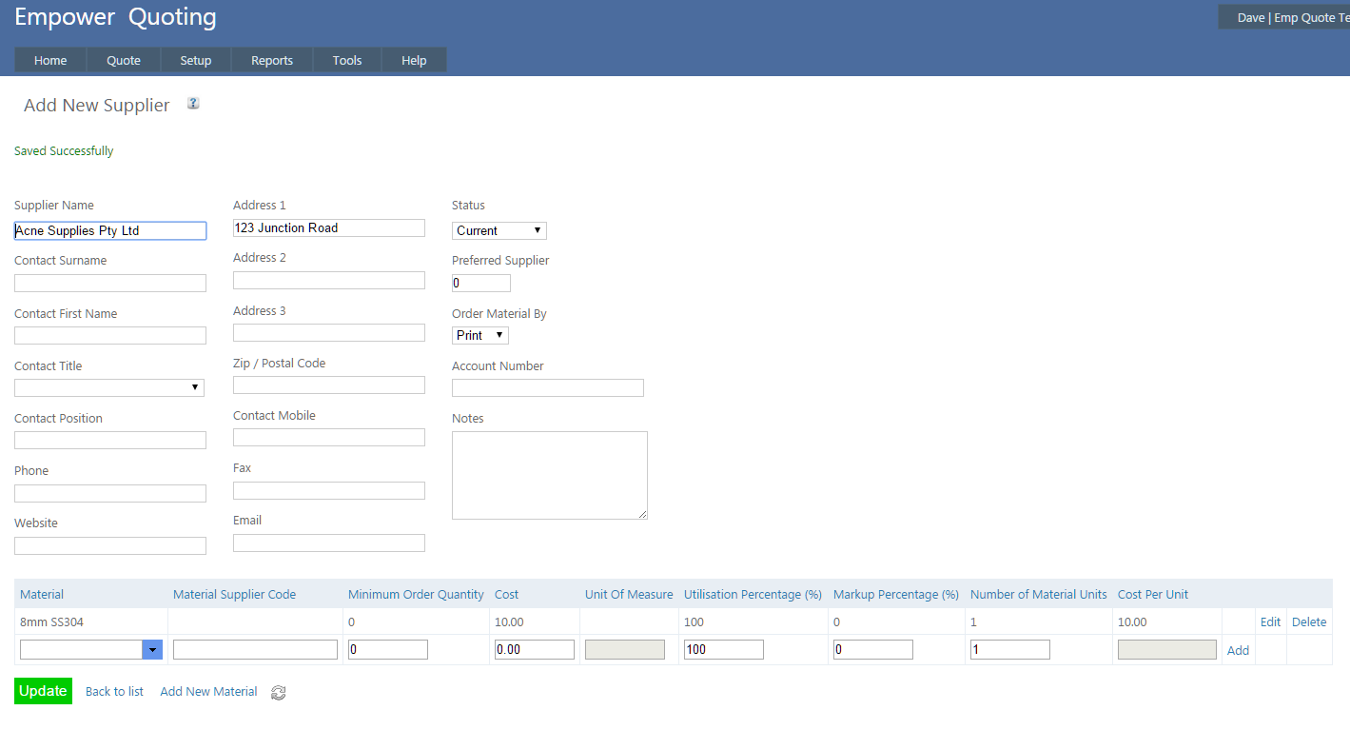
Task: Click Add in the new material row
Action: 1238,650
